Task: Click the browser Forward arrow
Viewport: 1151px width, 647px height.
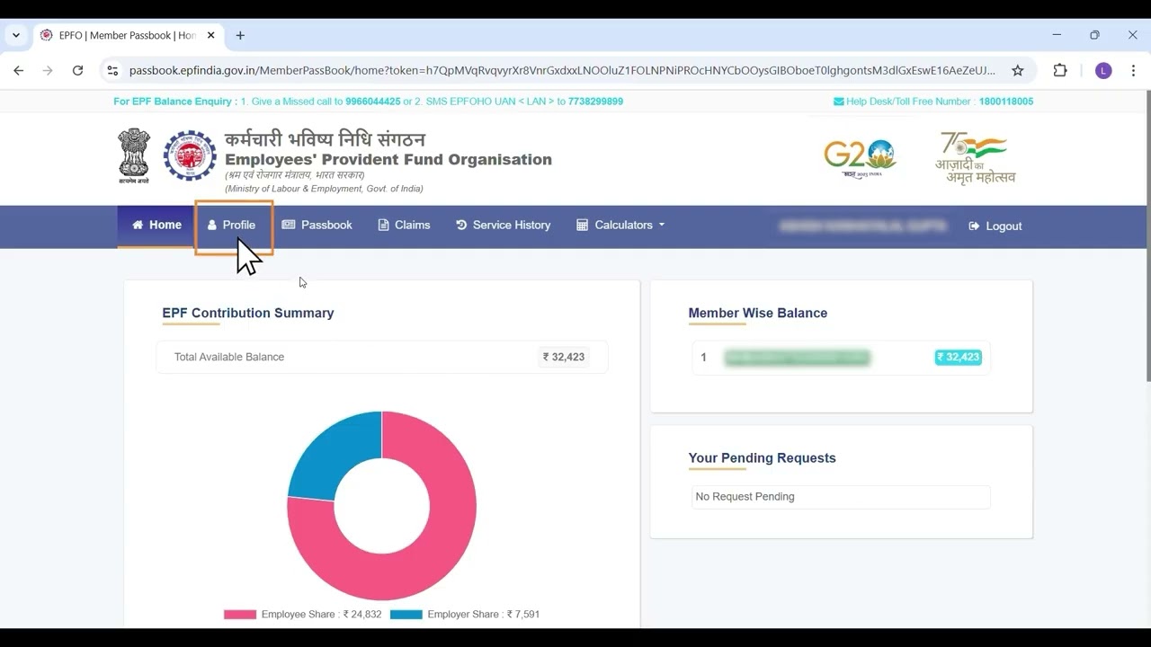Action: pos(48,70)
